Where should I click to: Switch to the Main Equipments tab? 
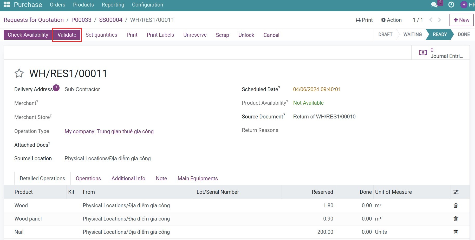click(x=198, y=178)
